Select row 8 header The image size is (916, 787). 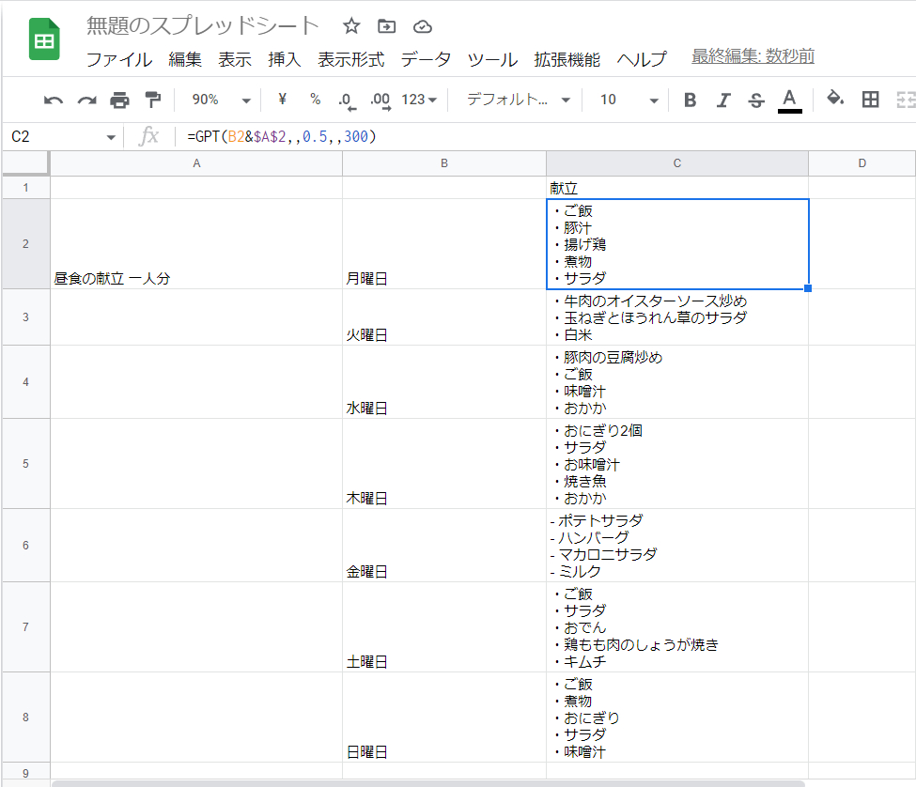(25, 717)
